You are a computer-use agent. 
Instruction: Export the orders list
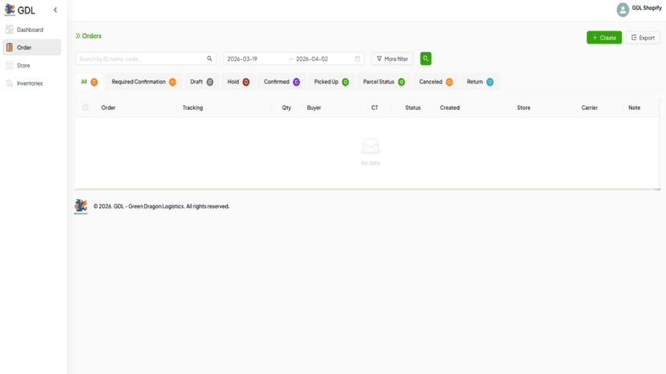[x=643, y=37]
